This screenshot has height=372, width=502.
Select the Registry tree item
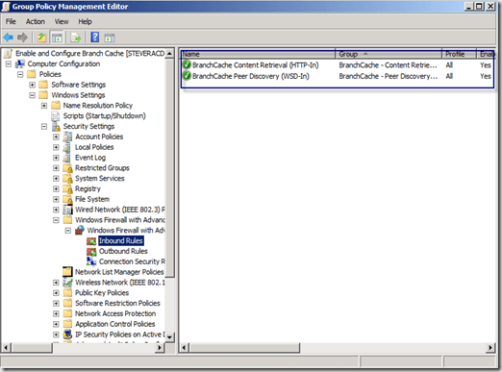(x=88, y=189)
